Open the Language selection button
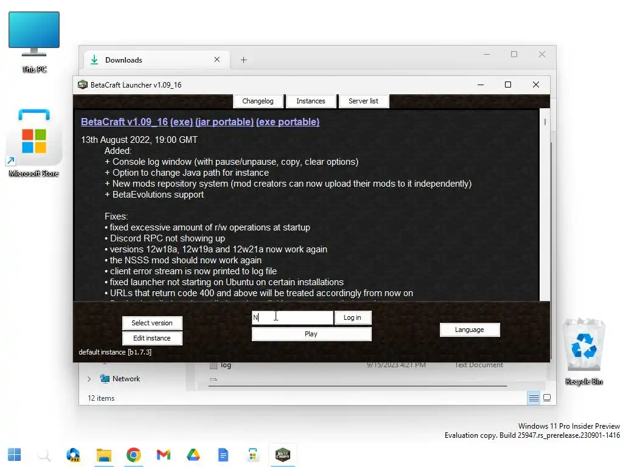Image resolution: width=623 pixels, height=467 pixels. pyautogui.click(x=470, y=330)
